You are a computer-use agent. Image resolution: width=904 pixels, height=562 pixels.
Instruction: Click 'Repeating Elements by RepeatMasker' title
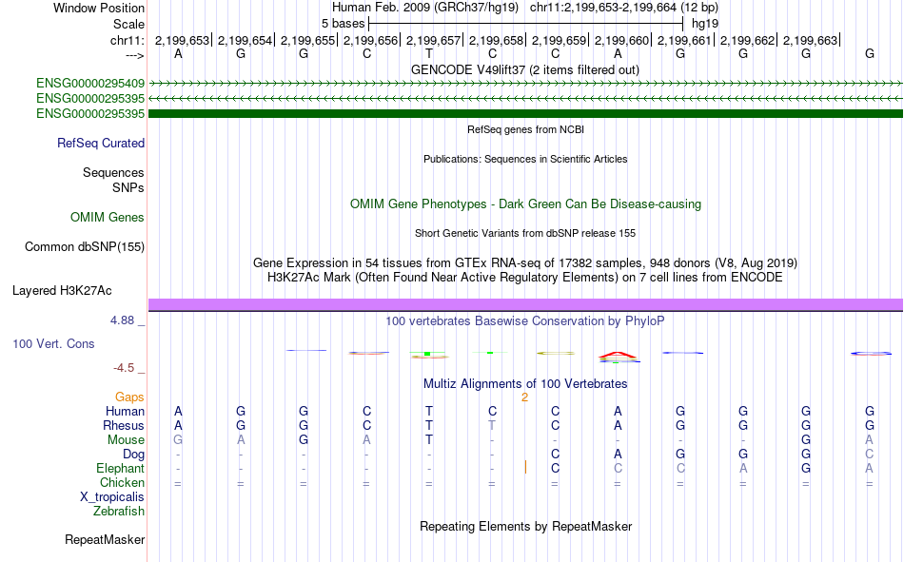tap(526, 526)
